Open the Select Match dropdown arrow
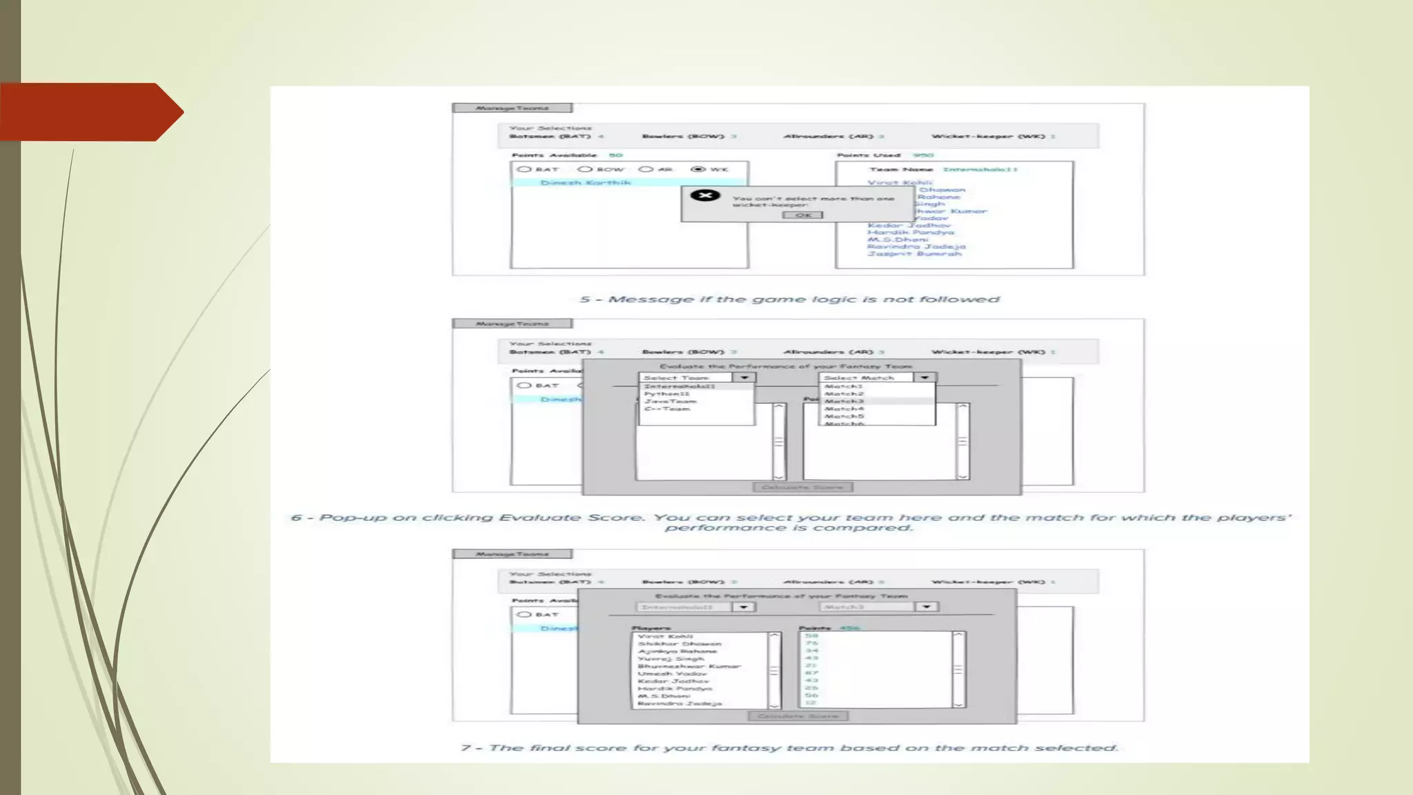The height and width of the screenshot is (795, 1413). tap(925, 377)
